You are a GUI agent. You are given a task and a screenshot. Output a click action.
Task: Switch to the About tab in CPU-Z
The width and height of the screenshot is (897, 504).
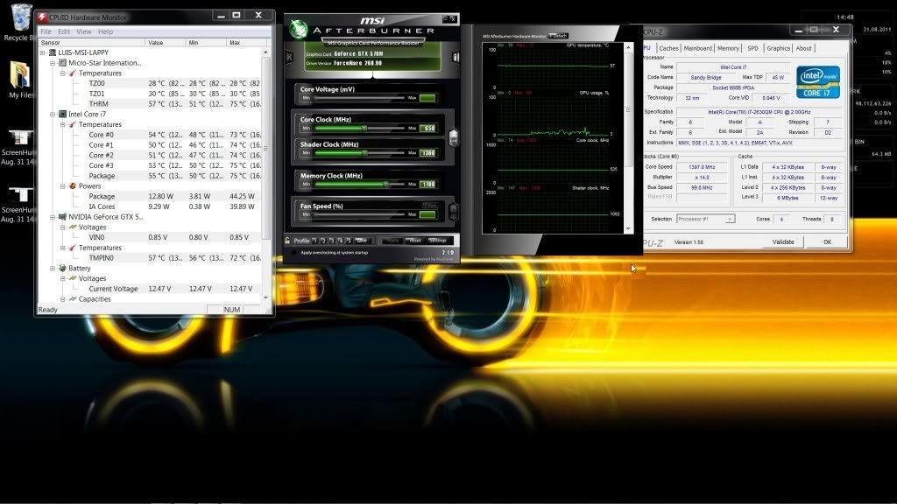(804, 49)
